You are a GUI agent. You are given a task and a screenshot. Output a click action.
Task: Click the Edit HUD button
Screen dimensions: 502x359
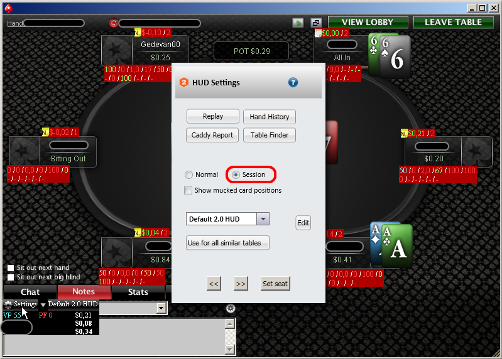click(303, 223)
